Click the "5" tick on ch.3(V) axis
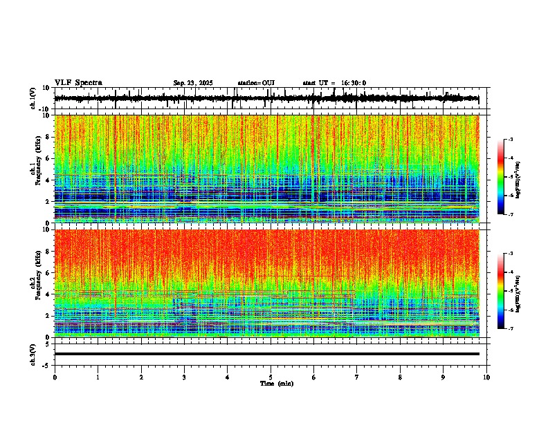548x423 pixels. coord(48,344)
